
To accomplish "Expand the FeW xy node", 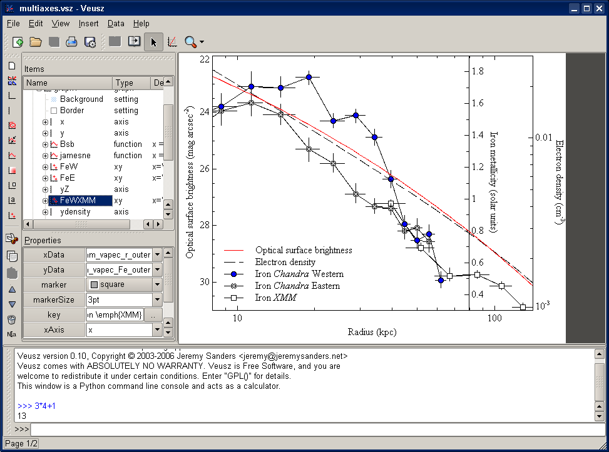I will tap(46, 167).
